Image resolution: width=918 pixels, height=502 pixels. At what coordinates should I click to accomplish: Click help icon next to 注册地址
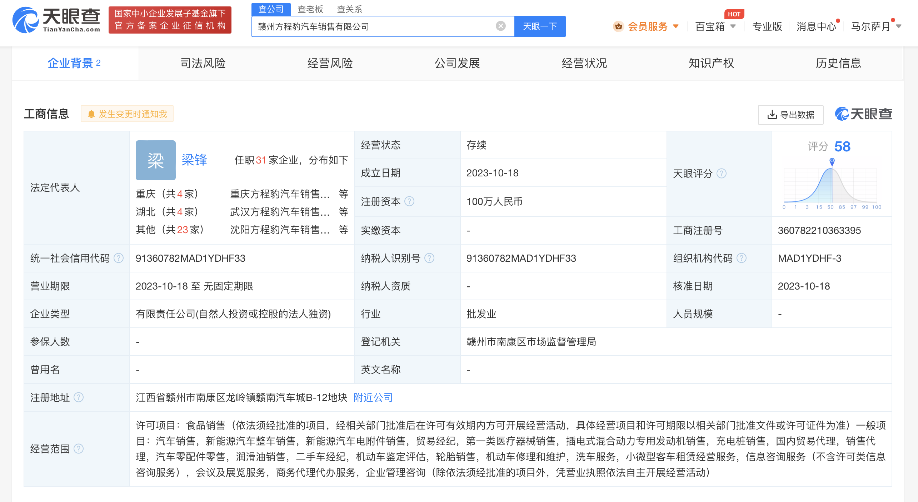click(x=79, y=397)
